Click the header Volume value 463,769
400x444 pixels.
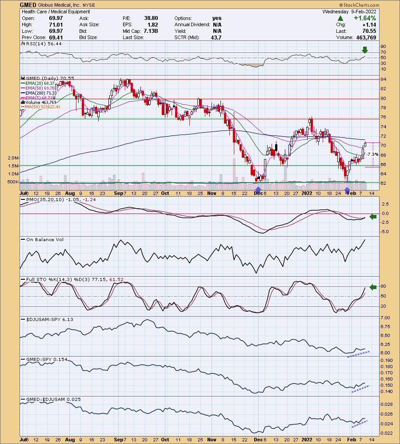(x=366, y=37)
